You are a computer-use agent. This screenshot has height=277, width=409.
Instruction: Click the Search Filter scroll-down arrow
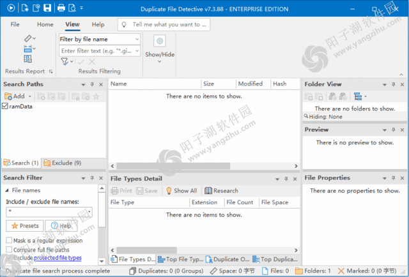tap(102, 261)
